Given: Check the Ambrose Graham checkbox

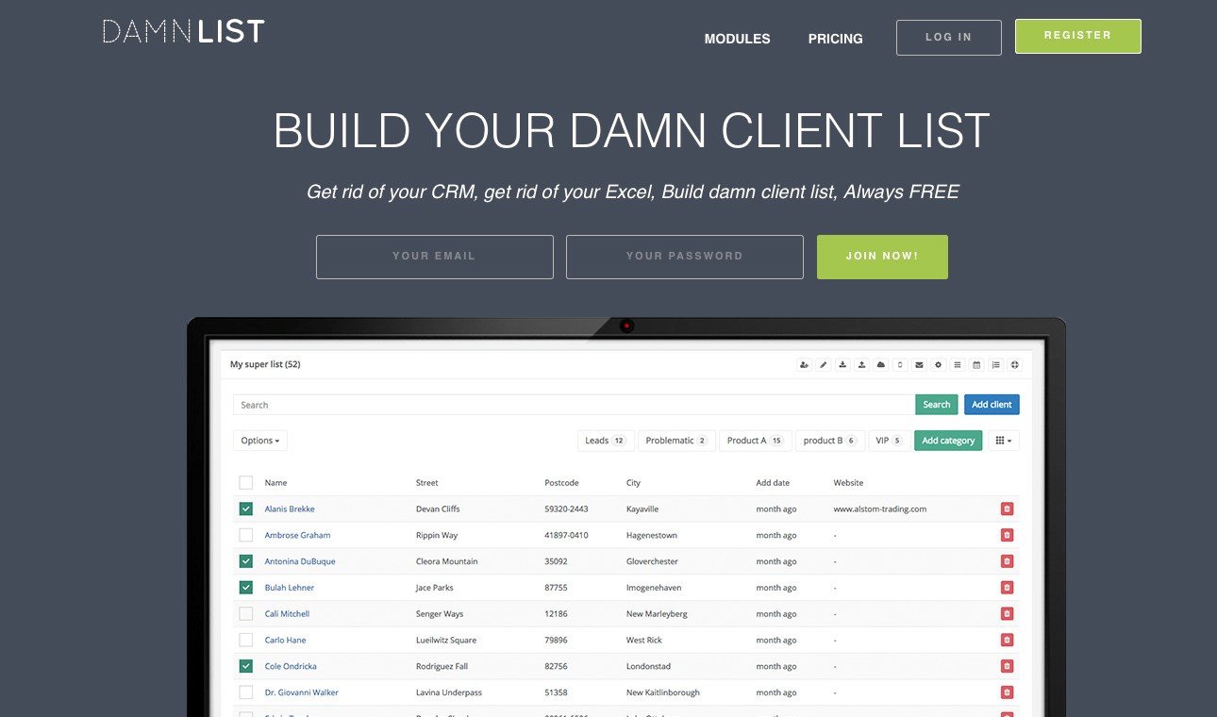Looking at the screenshot, I should tap(246, 535).
